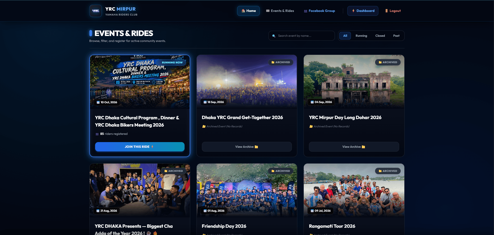The height and width of the screenshot is (235, 494).
Task: Open YRC Mirpur Day Long Dohar photo
Action: [x=354, y=82]
